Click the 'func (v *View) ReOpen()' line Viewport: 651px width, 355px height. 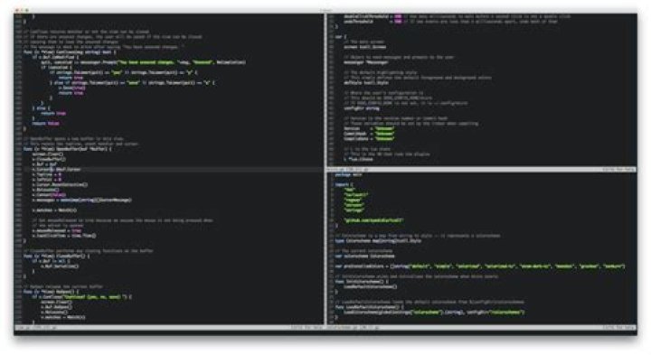pos(51,292)
